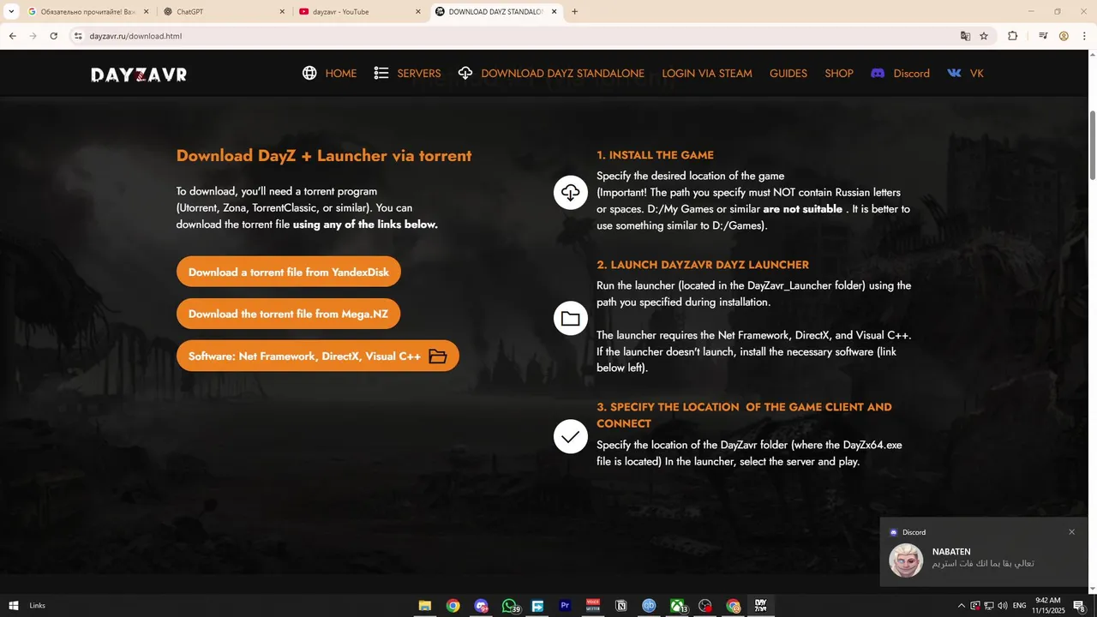The image size is (1097, 617).
Task: Click the Discord text link in the navbar
Action: (912, 74)
